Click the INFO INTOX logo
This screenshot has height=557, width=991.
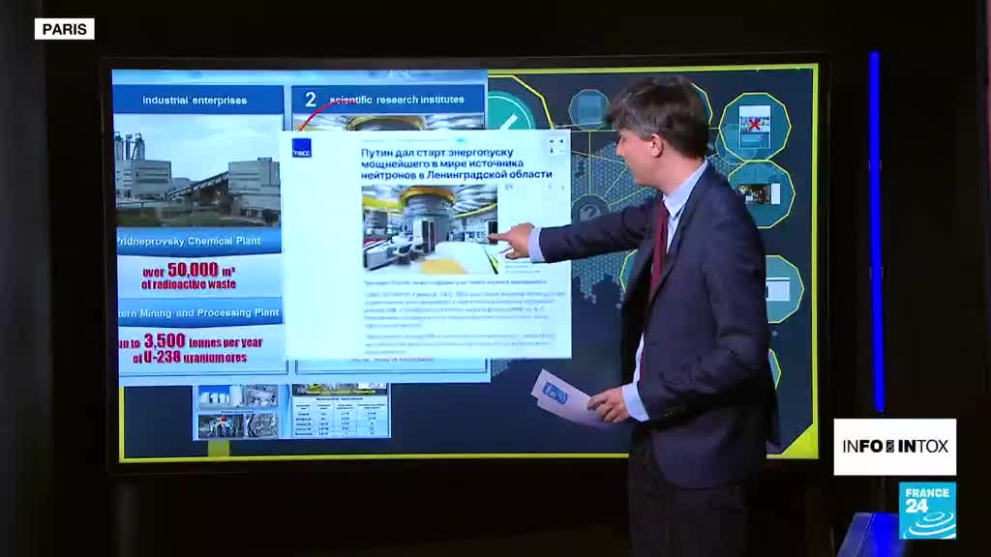[894, 447]
